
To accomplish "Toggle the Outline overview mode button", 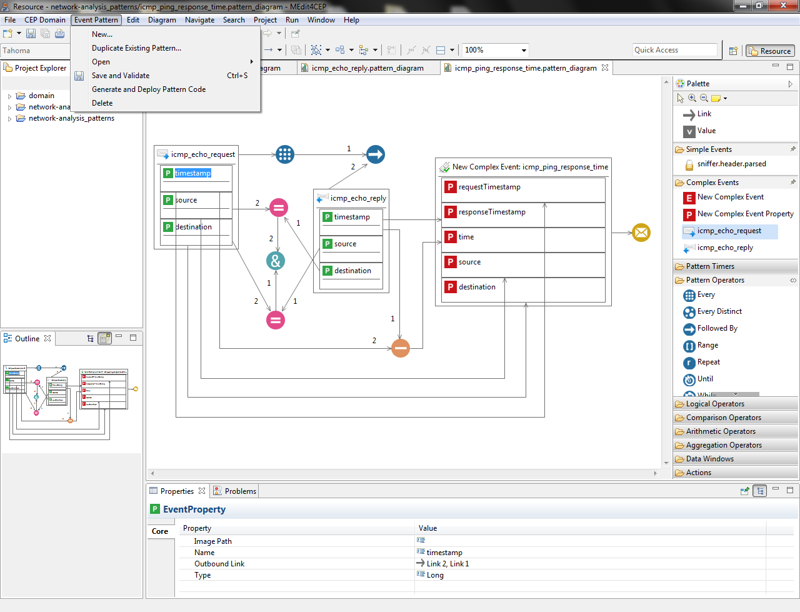I will tap(104, 338).
